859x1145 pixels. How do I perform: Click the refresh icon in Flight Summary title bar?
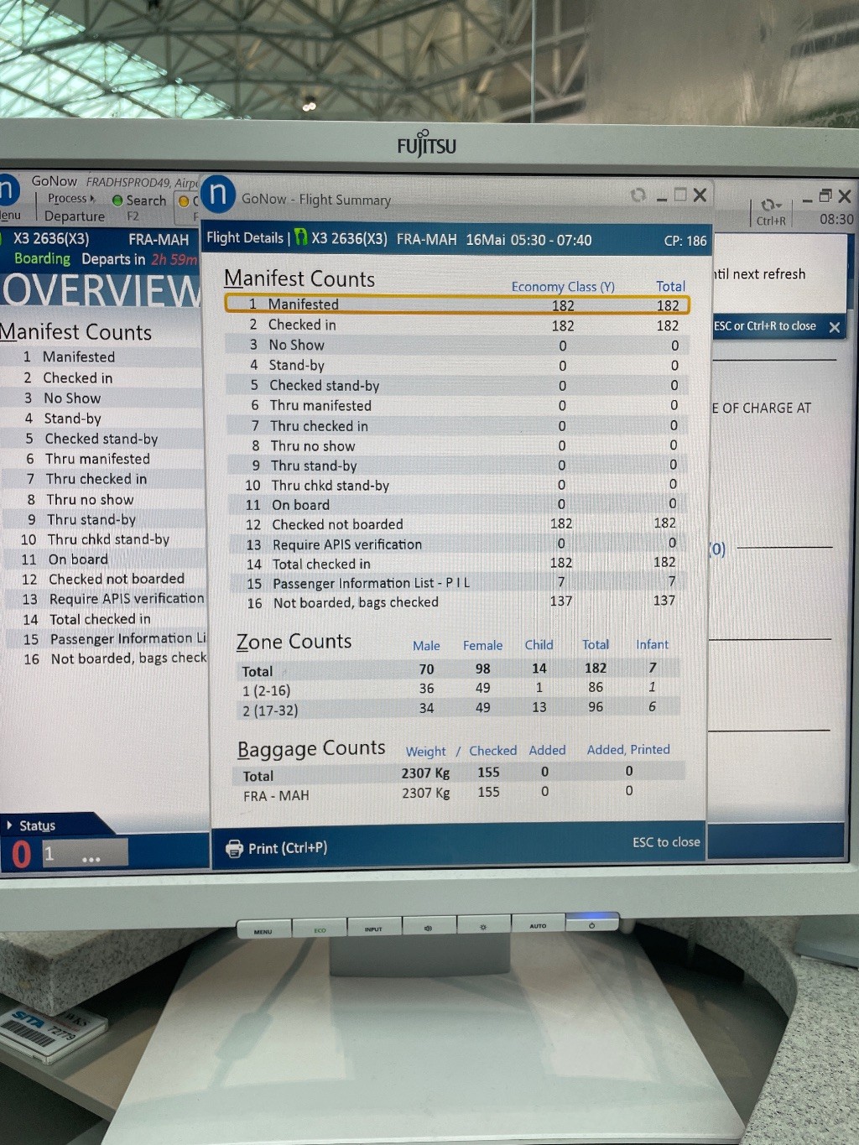638,195
